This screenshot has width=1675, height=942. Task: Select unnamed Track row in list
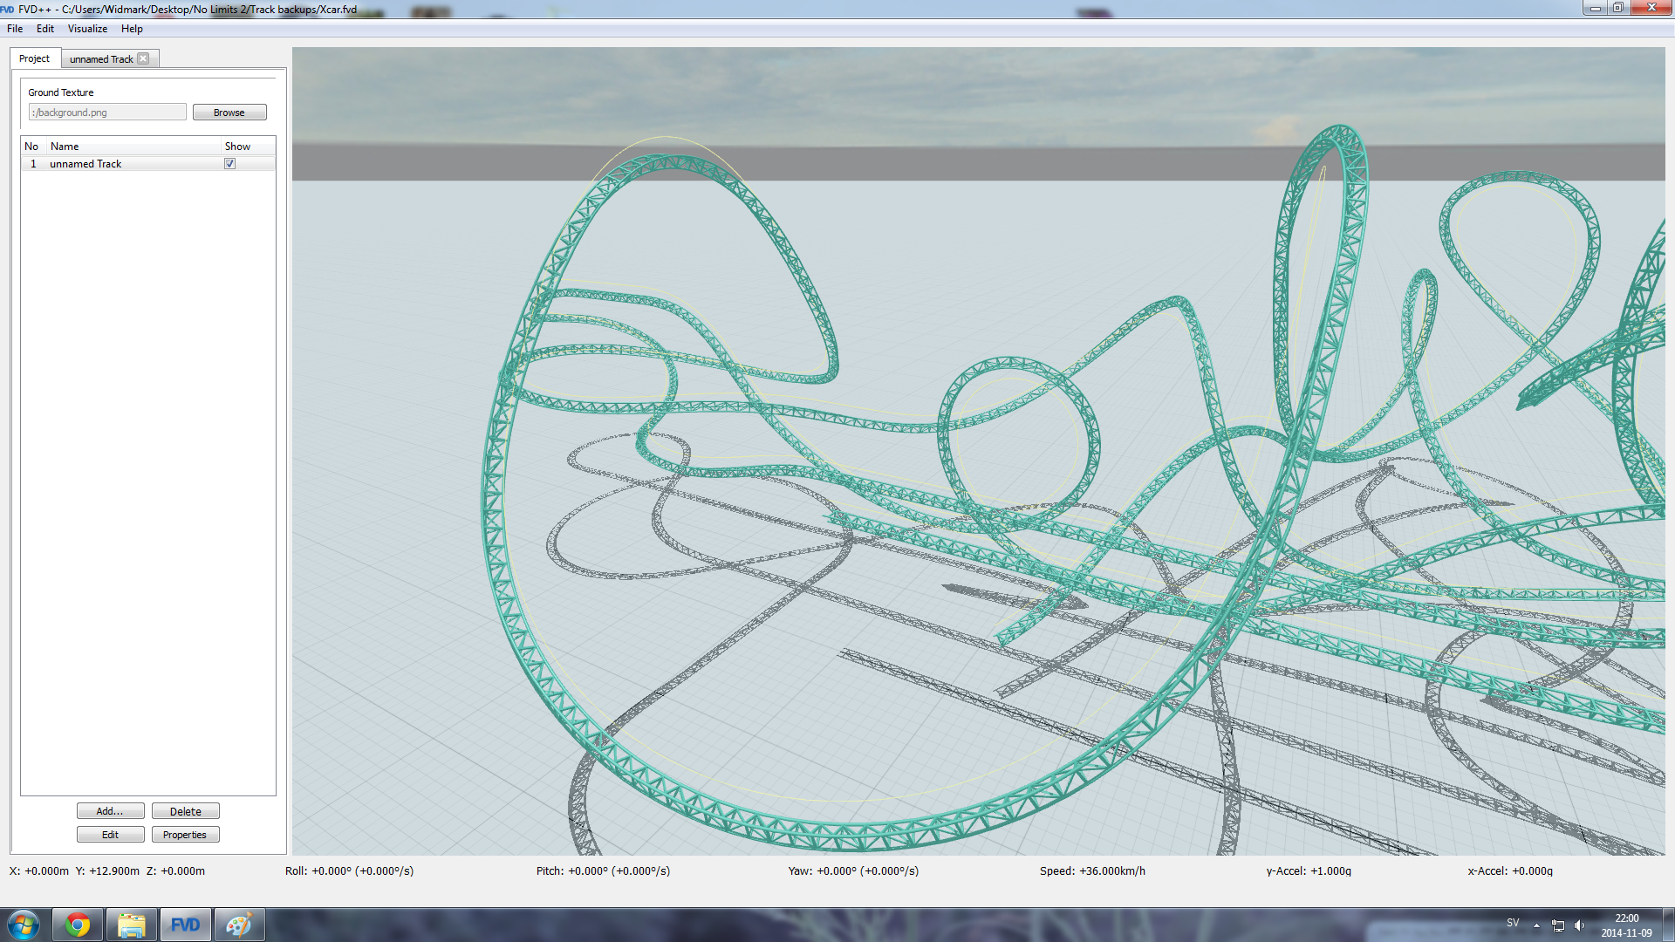[85, 164]
